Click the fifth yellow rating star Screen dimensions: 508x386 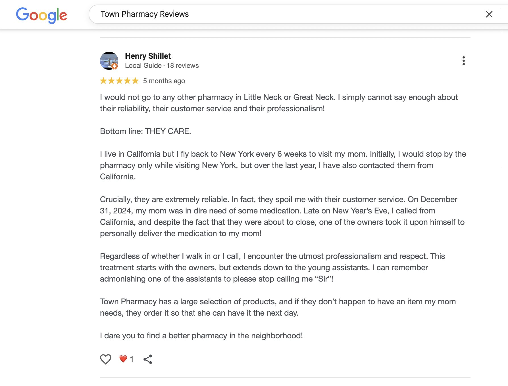click(x=135, y=81)
